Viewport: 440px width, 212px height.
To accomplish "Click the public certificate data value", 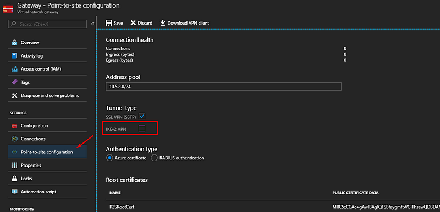I will point(386,207).
